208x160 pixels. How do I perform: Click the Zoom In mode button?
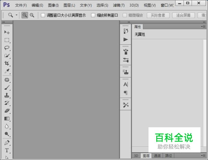click(25, 15)
